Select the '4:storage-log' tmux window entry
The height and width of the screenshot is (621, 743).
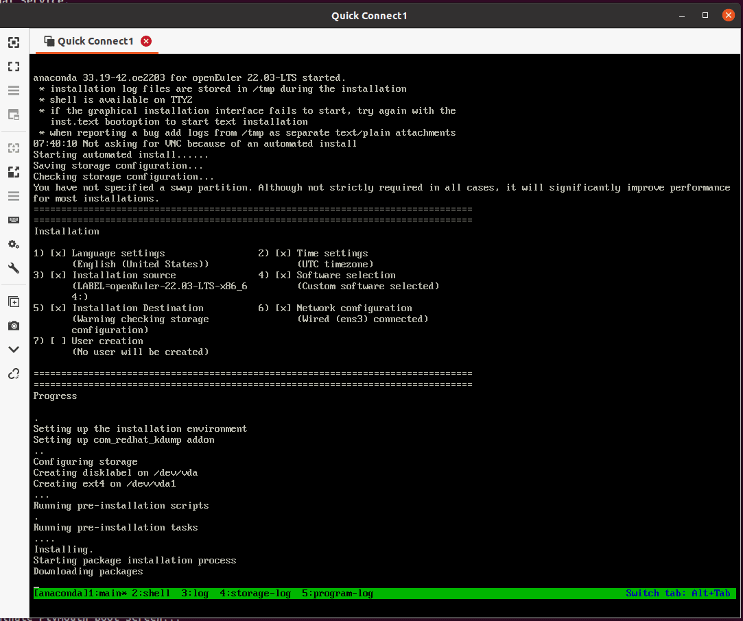coord(255,594)
